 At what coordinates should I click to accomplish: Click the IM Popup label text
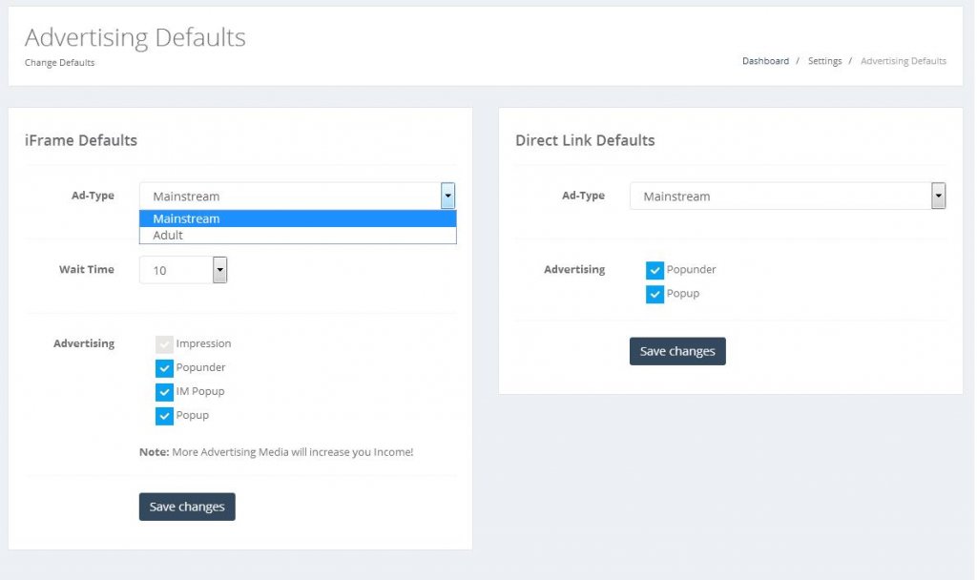tap(200, 391)
